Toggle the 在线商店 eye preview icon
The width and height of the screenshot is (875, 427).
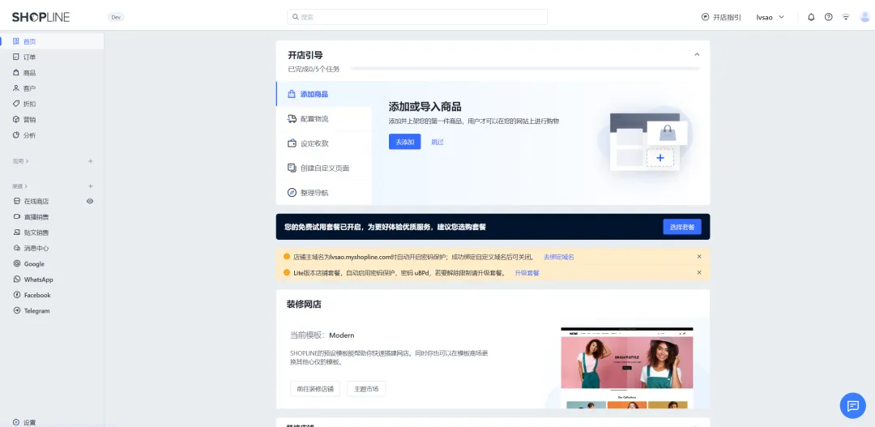tap(90, 201)
